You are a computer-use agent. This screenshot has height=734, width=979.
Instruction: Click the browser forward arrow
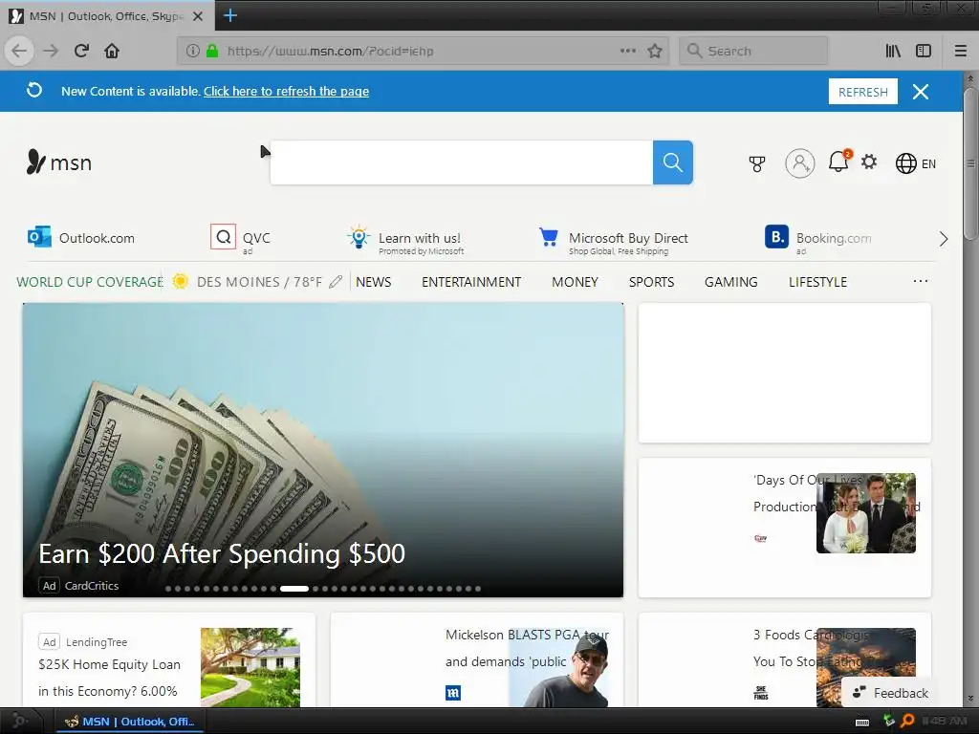[51, 51]
